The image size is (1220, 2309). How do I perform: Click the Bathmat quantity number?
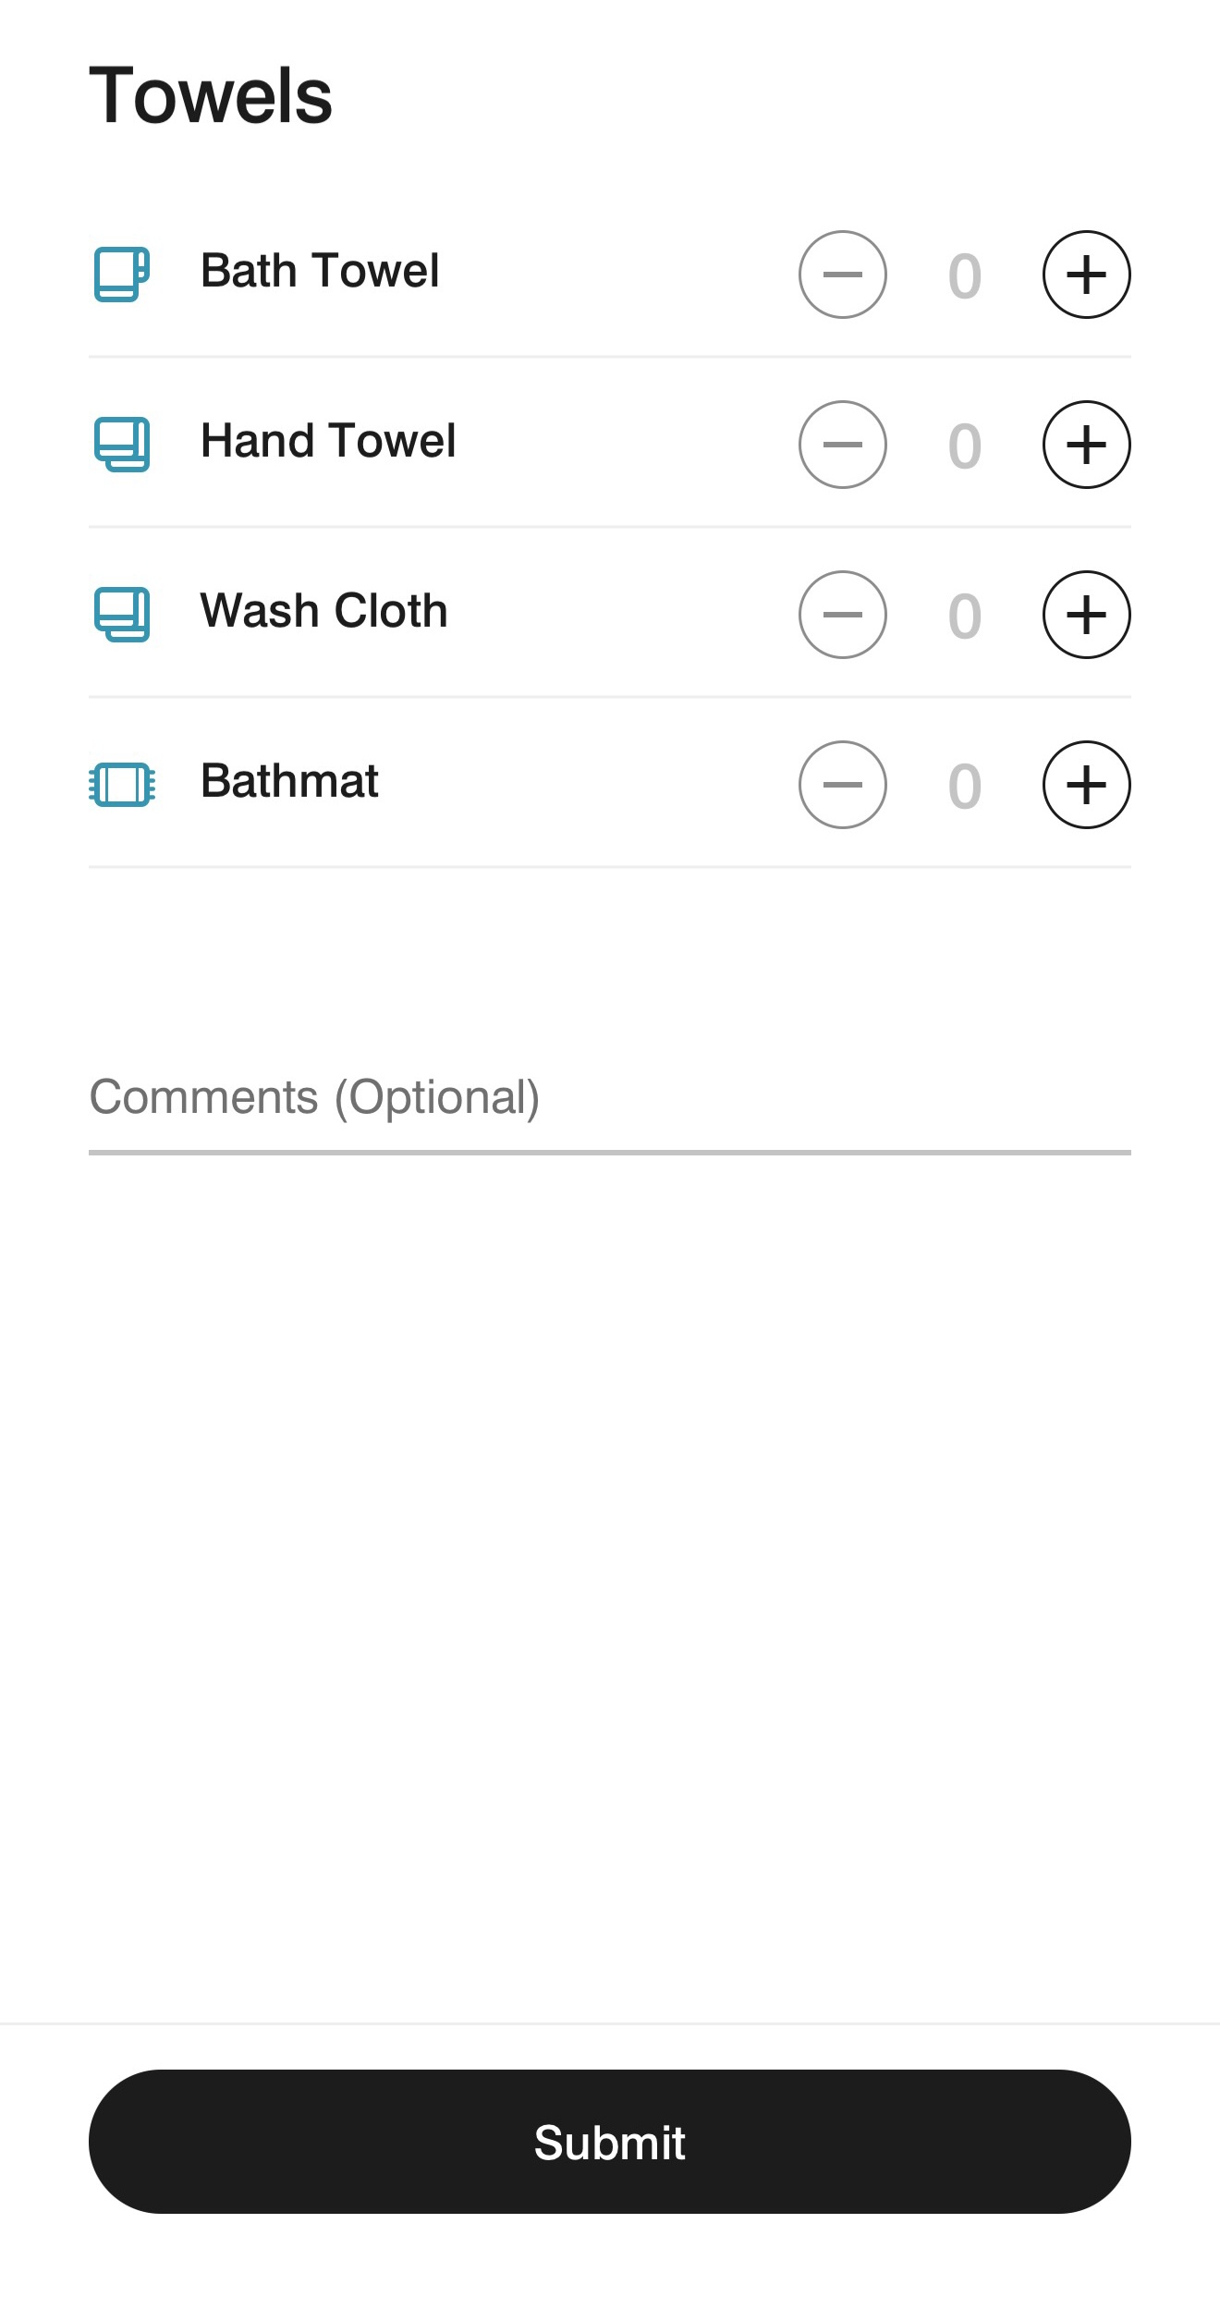click(x=964, y=786)
